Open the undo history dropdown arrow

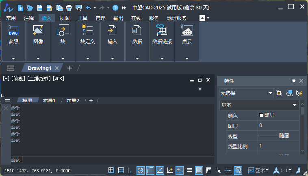95,8
